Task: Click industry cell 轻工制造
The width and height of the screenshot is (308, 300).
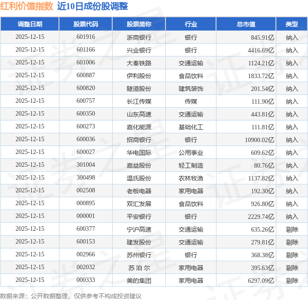Action: click(x=191, y=165)
